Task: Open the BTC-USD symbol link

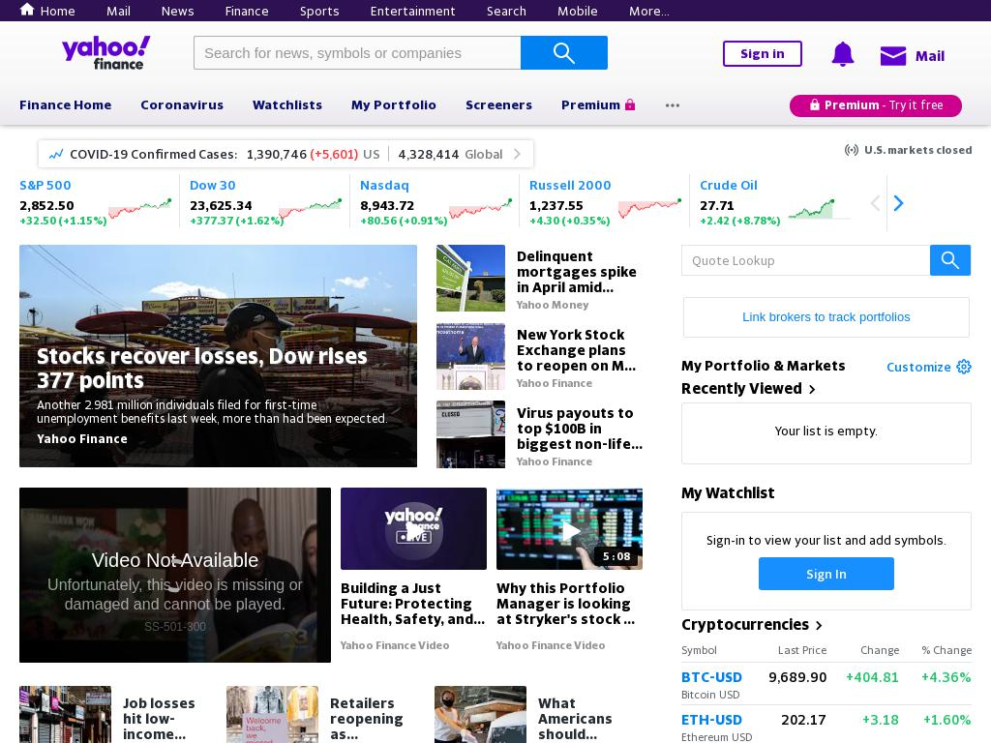Action: [x=711, y=677]
